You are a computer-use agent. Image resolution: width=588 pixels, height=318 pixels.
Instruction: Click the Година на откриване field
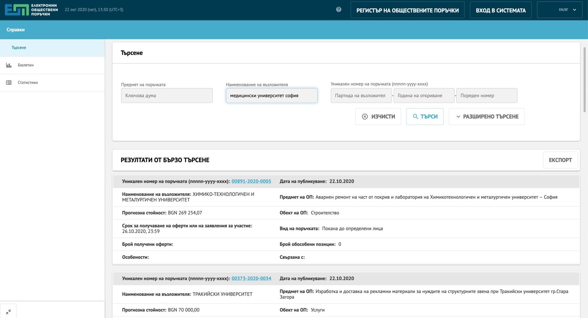[x=424, y=95]
